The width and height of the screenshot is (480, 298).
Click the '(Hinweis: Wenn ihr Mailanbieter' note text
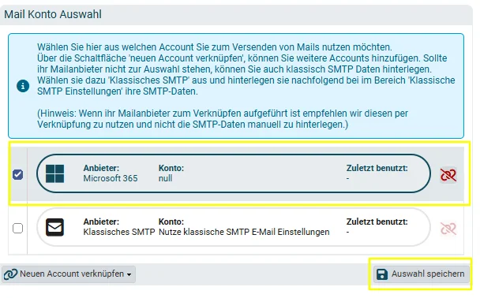pos(223,119)
